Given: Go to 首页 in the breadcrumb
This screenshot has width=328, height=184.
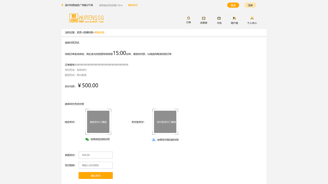Looking at the screenshot, I should pyautogui.click(x=79, y=32).
